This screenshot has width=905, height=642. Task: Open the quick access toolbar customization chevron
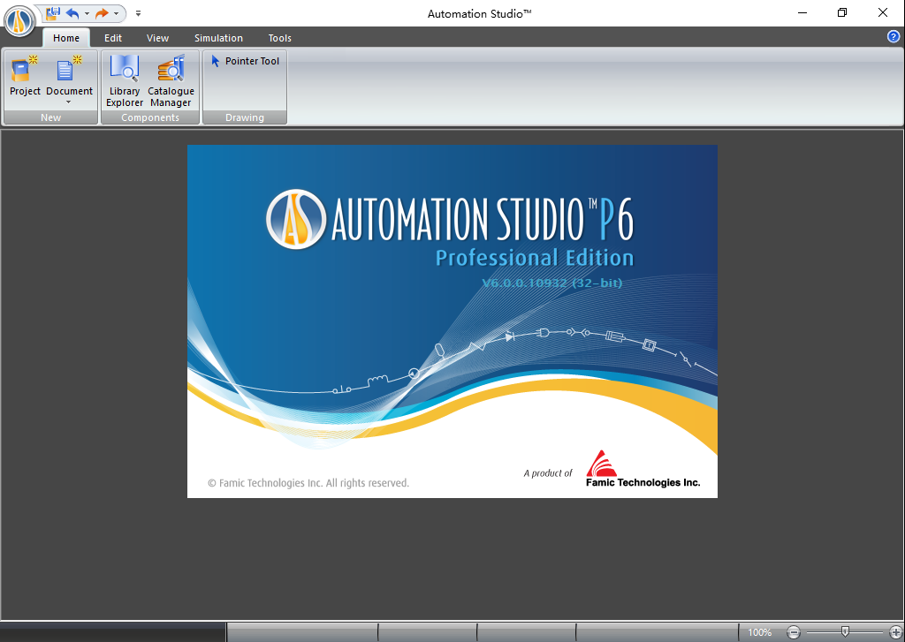pos(138,13)
